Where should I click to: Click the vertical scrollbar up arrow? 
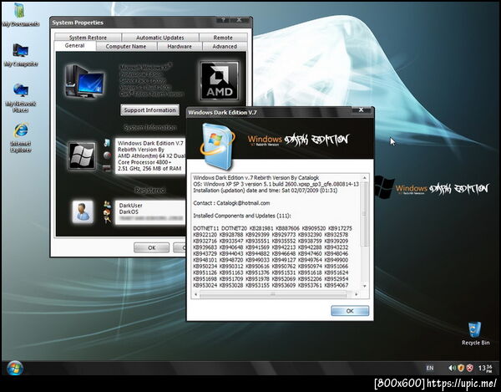[364, 178]
